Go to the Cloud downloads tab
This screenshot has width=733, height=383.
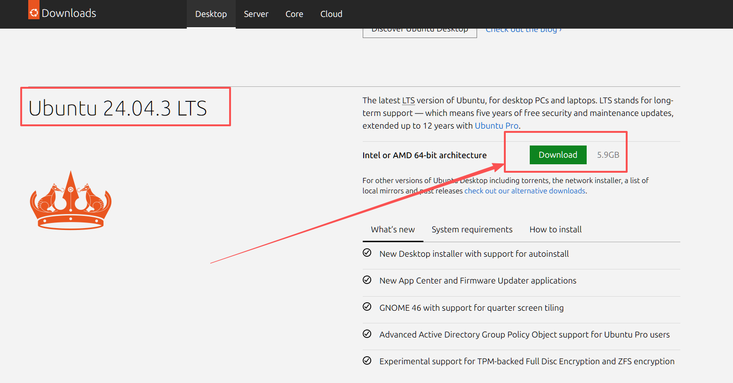click(331, 14)
